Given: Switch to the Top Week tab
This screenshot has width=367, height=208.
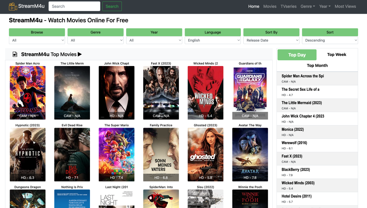Looking at the screenshot, I should pyautogui.click(x=337, y=55).
